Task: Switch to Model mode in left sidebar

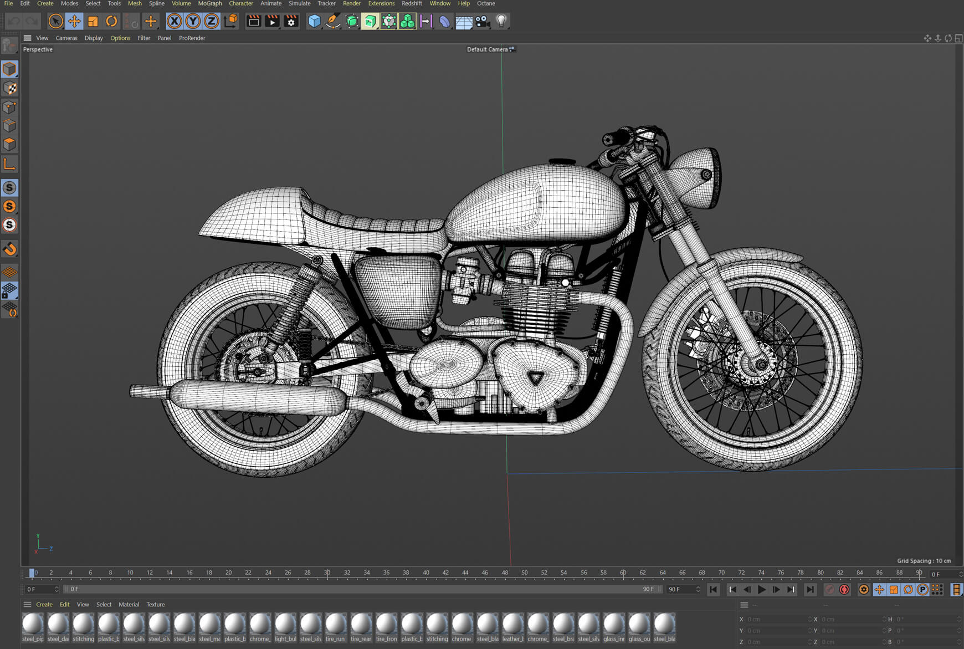Action: 9,69
